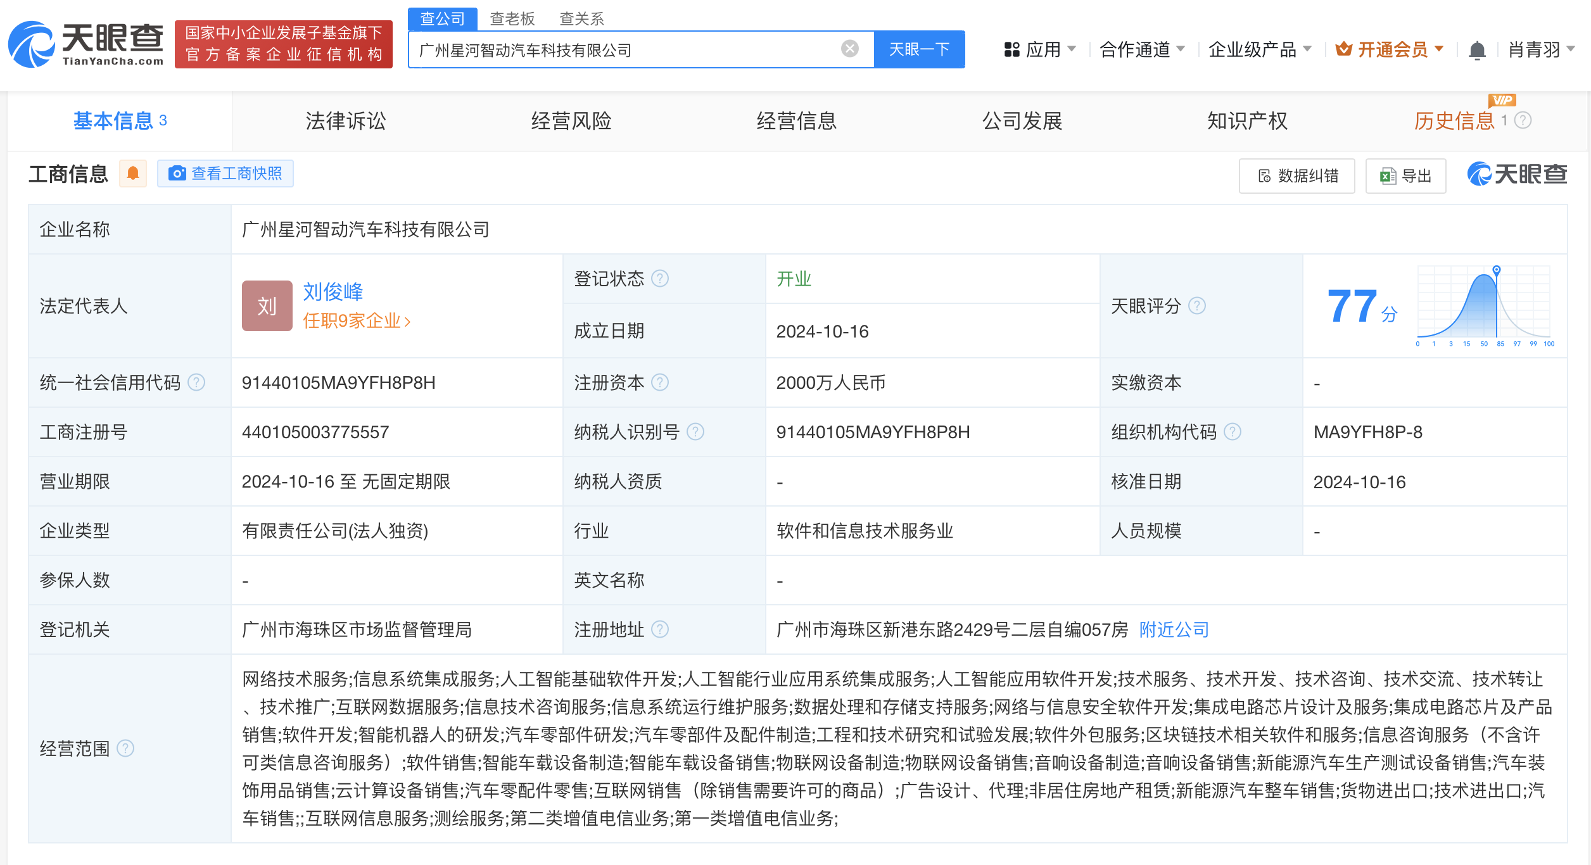Select the 公司发展 tab

[x=1024, y=121]
